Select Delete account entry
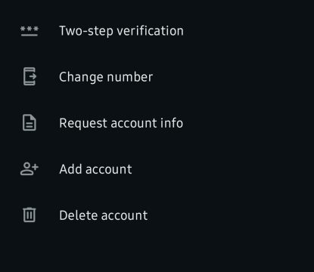This screenshot has height=272, width=314. (157, 215)
